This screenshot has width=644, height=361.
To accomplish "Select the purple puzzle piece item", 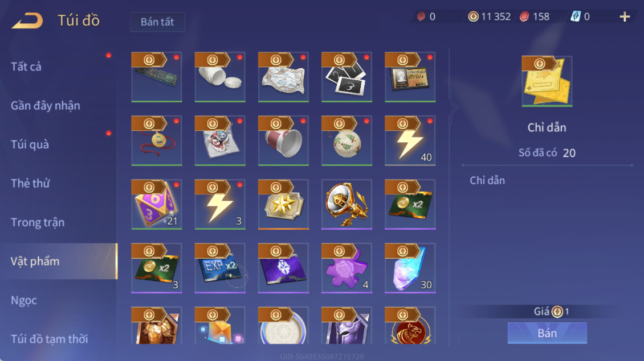I will pyautogui.click(x=347, y=268).
